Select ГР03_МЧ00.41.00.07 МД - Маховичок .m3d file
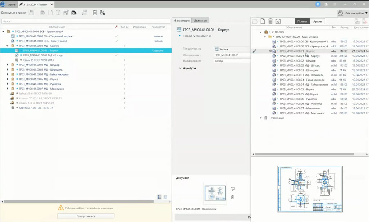Image resolution: width=369 pixels, height=222 pixels. pos(310,113)
